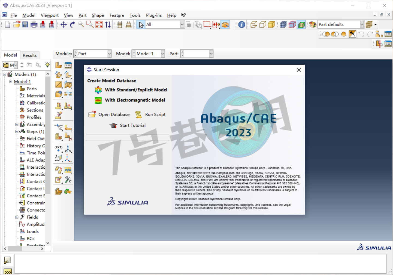Click the model tree horizontal scrollbar
Viewport: 393px width, 275px height.
coord(23,249)
